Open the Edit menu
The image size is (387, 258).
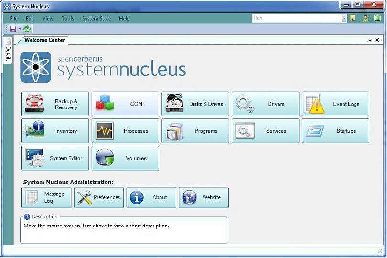pyautogui.click(x=30, y=19)
